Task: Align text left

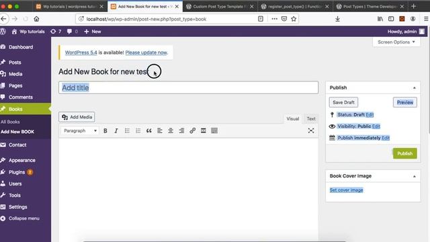Action: coord(160,131)
